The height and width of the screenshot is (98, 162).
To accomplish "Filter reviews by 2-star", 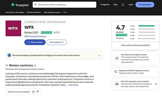I will 143,35.
